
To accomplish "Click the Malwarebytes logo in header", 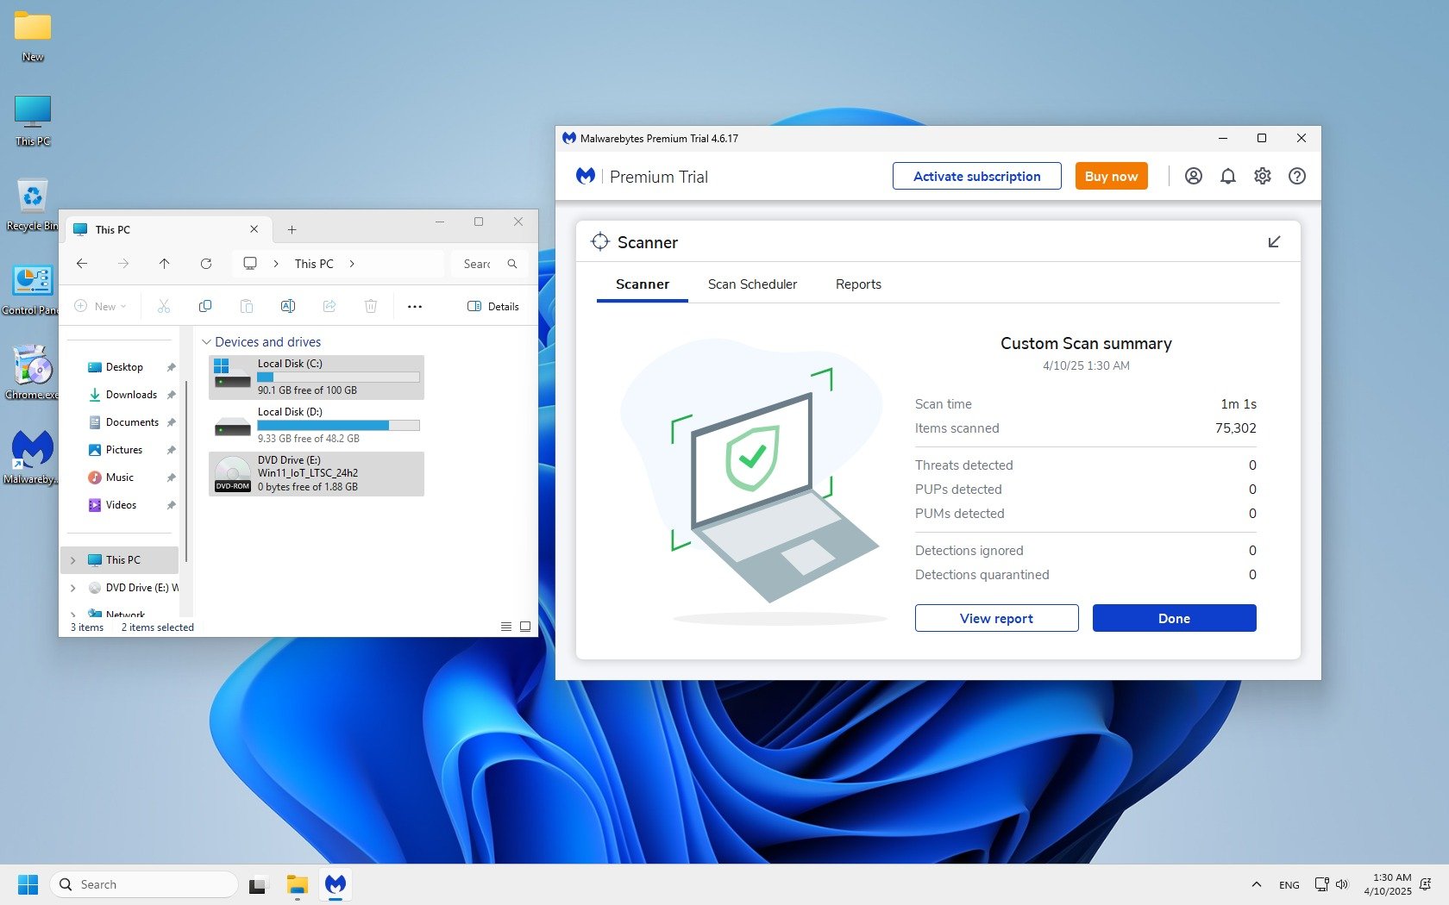I will pos(586,176).
